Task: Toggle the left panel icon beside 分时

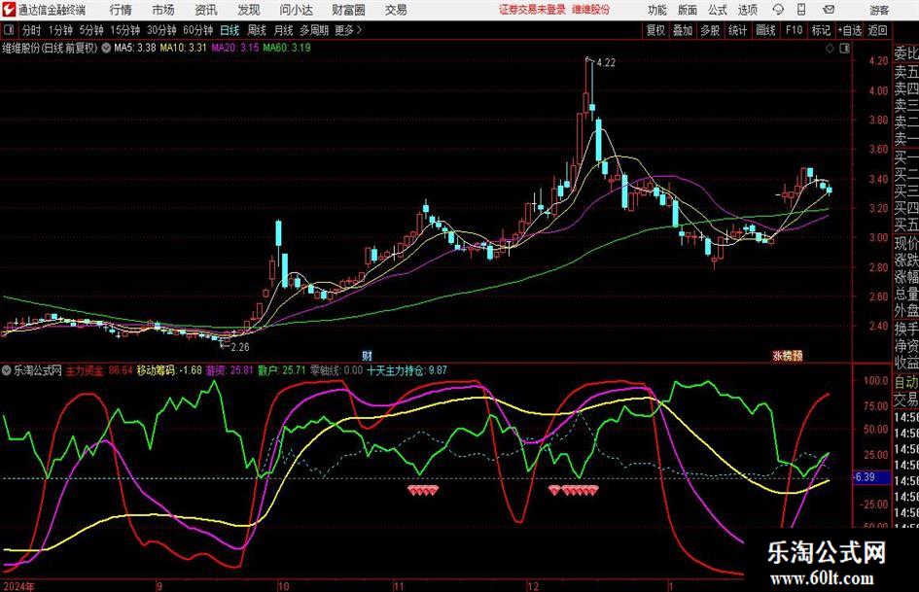Action: point(10,30)
